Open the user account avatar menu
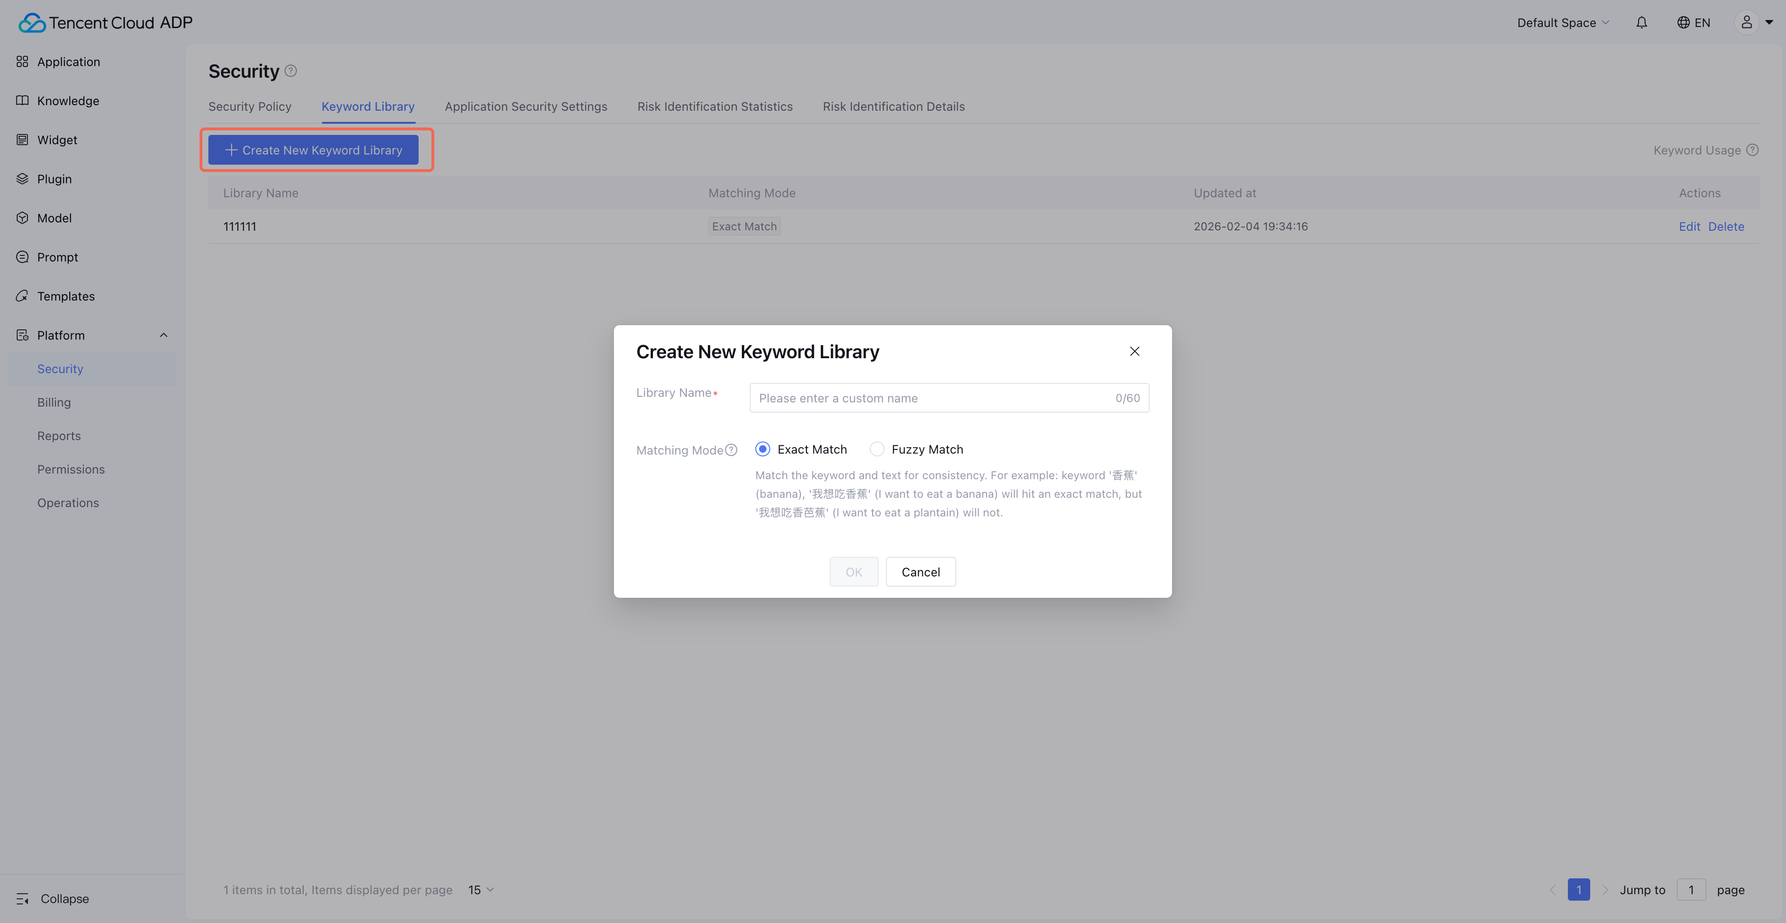Screen dimensions: 1786x923 tap(1746, 23)
